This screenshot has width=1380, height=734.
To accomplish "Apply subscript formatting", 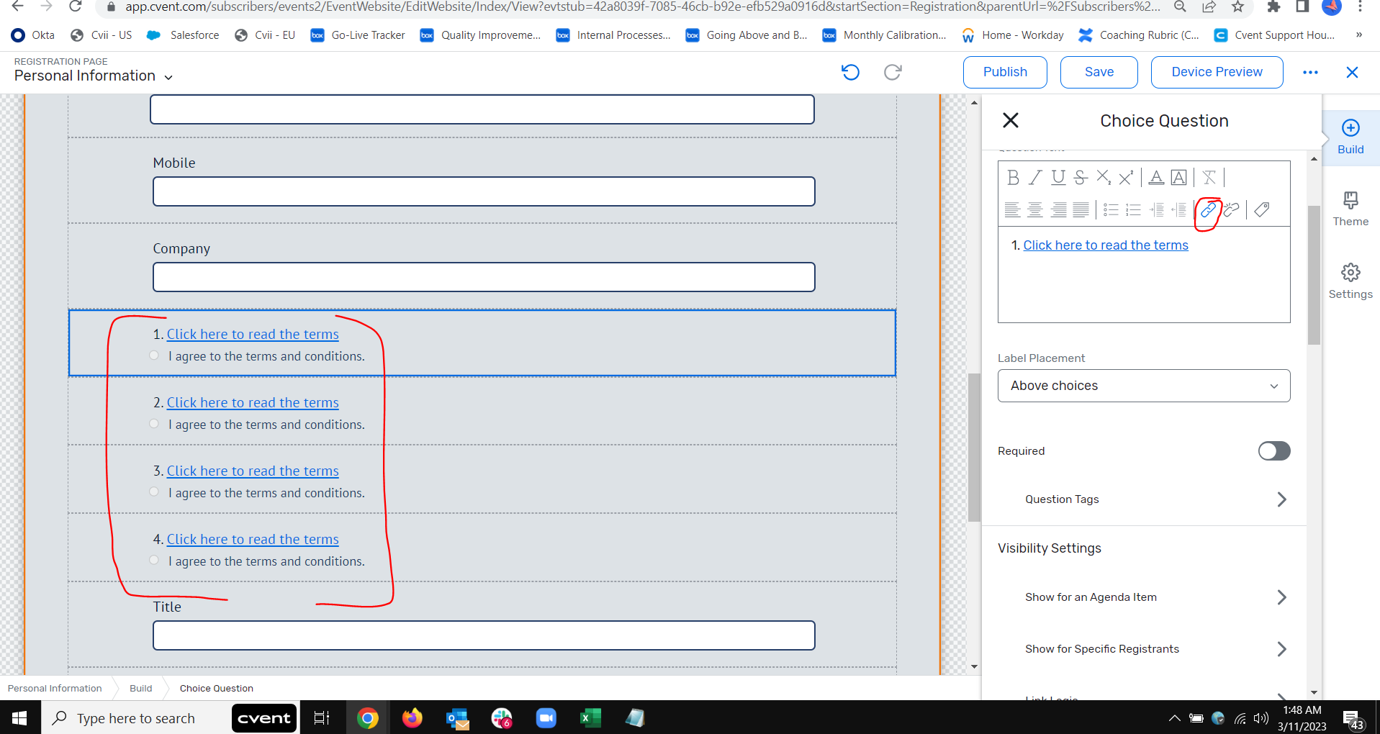I will 1103,177.
